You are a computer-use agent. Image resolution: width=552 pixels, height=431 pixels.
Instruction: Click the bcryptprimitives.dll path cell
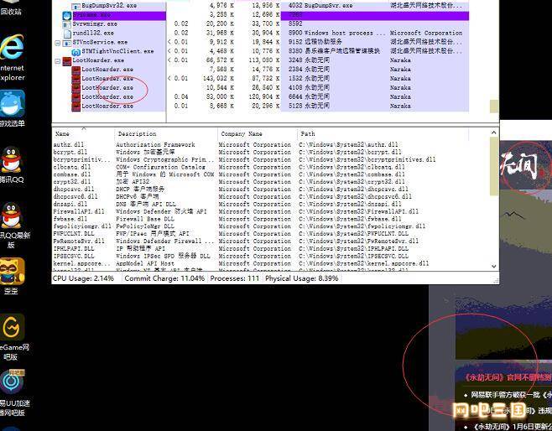point(367,159)
